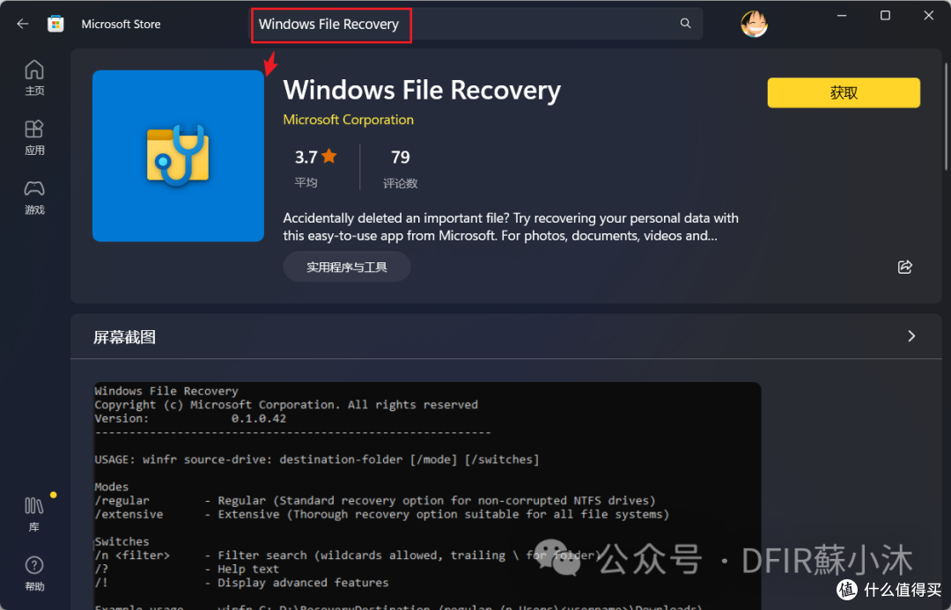Click the vertical scrollbar

[946, 116]
